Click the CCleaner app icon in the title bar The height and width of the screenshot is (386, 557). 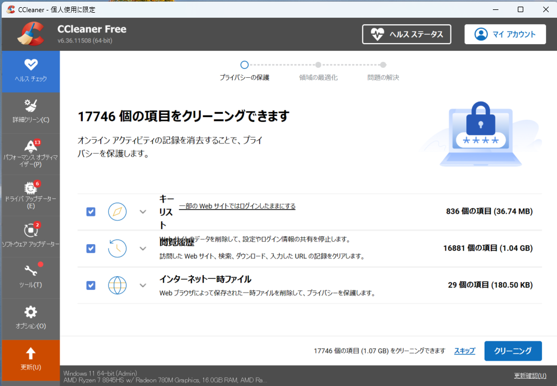10,9
